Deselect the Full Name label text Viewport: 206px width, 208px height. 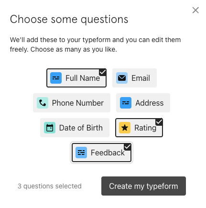point(83,78)
